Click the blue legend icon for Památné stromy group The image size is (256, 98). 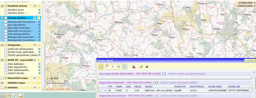35,6
